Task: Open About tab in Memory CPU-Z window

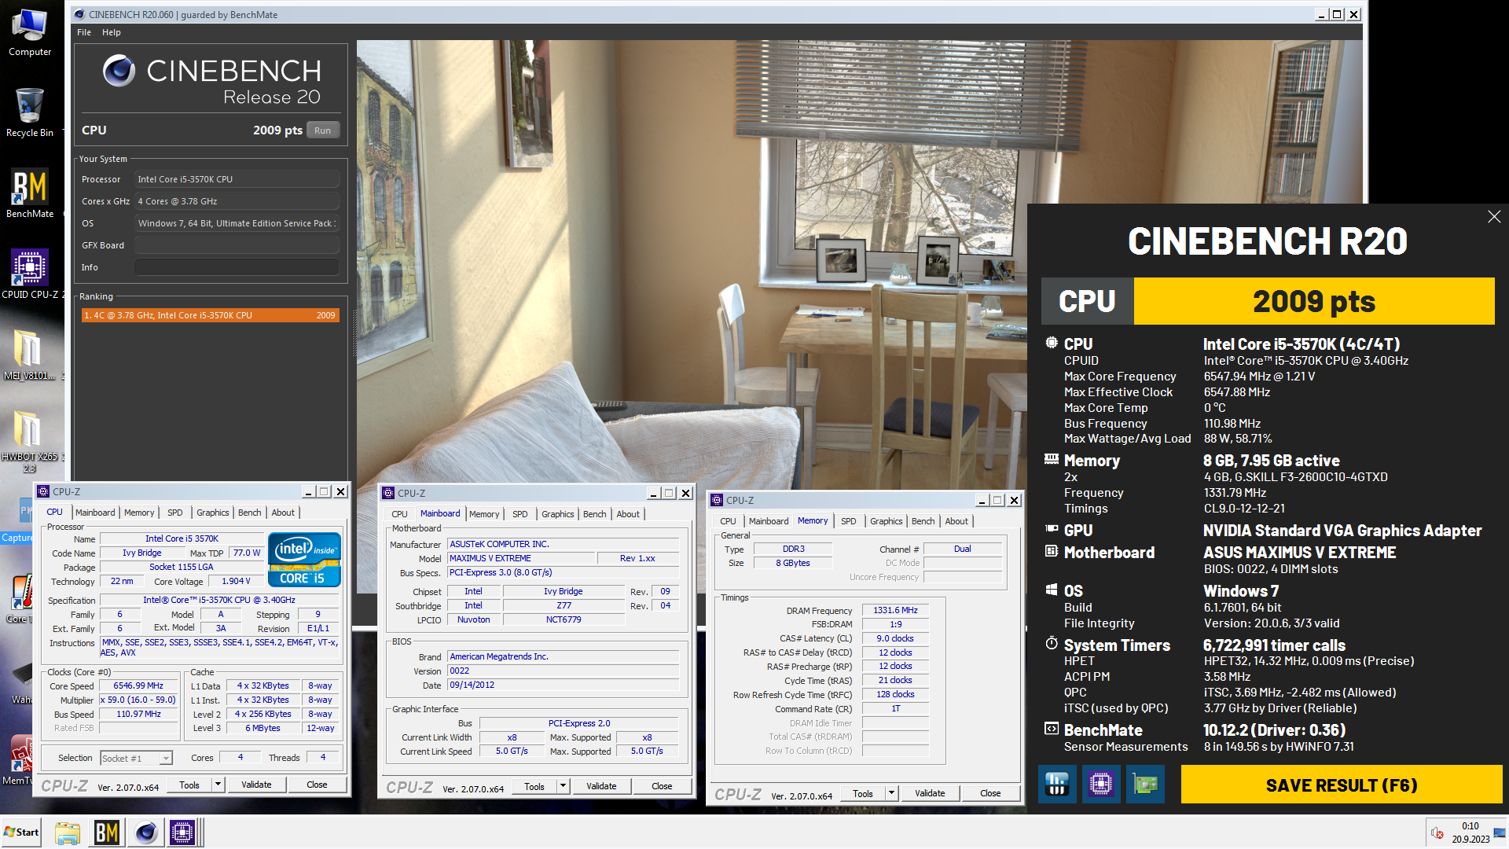Action: click(956, 521)
